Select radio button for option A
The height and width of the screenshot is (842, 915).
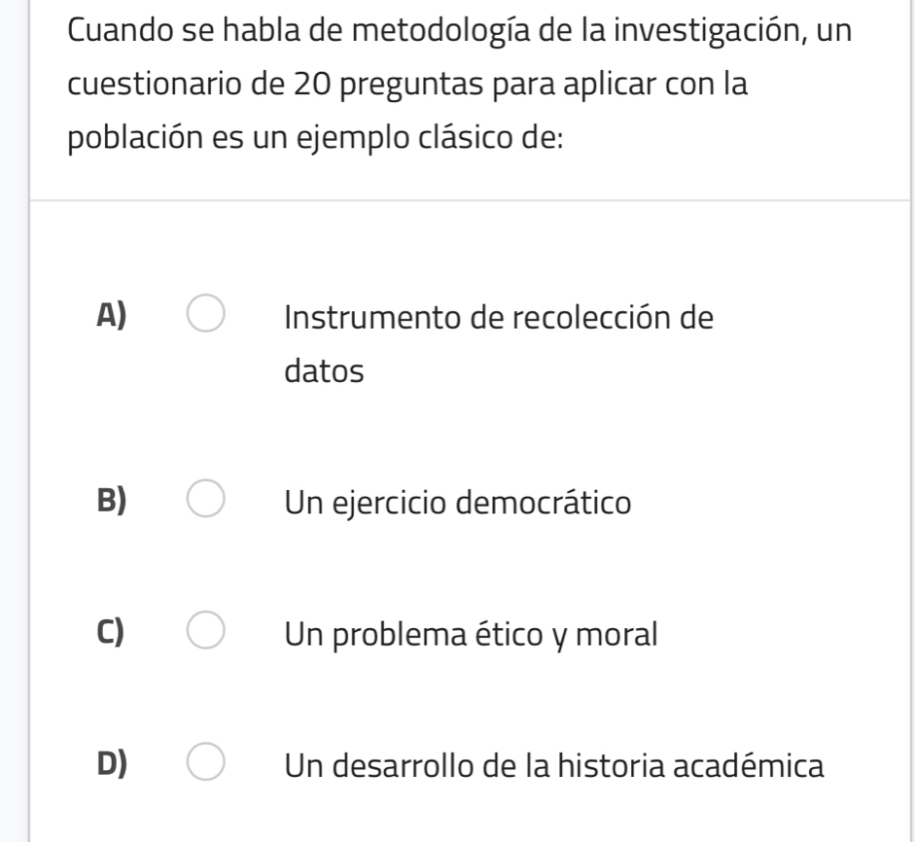coord(206,319)
